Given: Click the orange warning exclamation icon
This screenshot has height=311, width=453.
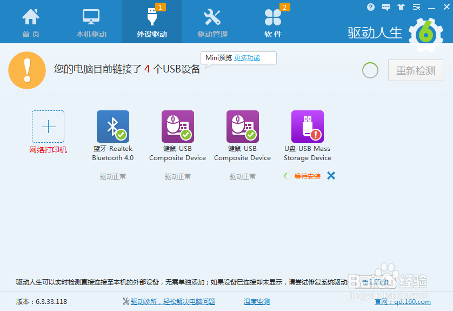Looking at the screenshot, I should pos(27,70).
